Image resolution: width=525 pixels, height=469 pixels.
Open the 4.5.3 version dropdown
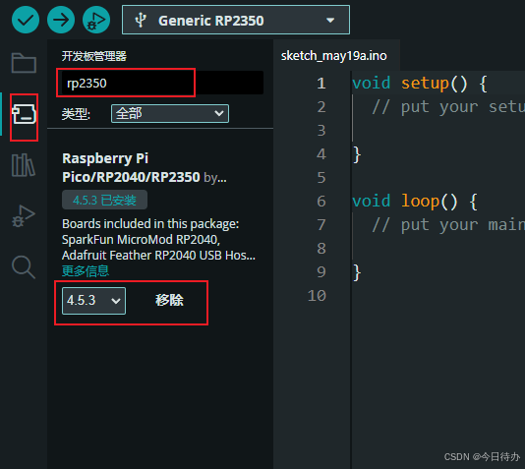(x=93, y=301)
